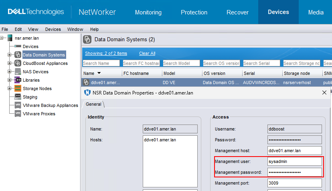Click the Staging icon
This screenshot has width=332, height=191.
coord(18,97)
